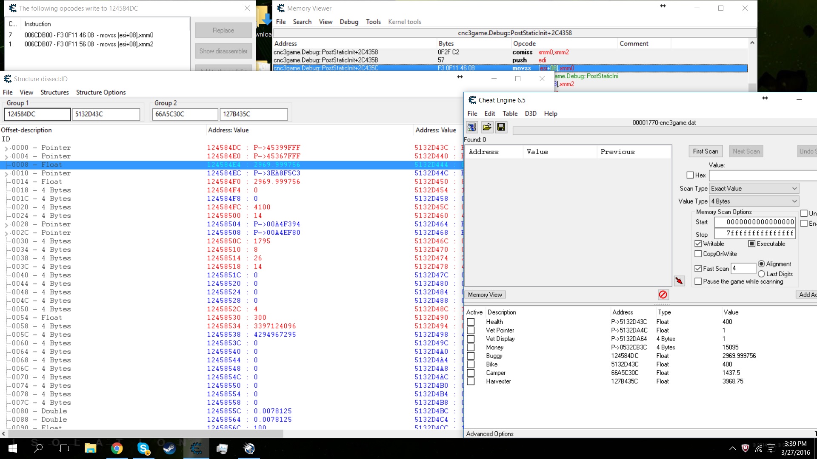The width and height of the screenshot is (817, 459).
Task: Open Steam from the taskbar
Action: pos(169,448)
